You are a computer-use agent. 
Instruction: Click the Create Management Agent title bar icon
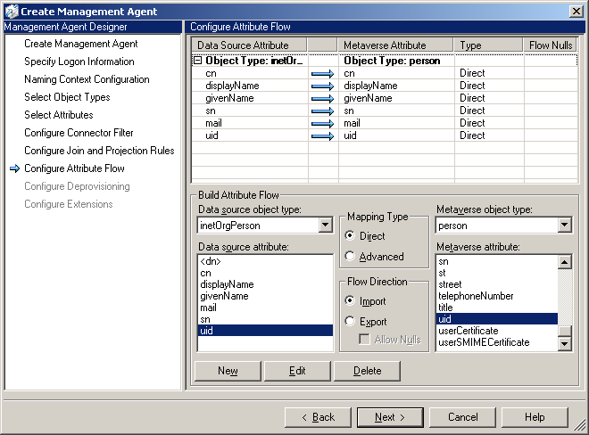point(12,12)
